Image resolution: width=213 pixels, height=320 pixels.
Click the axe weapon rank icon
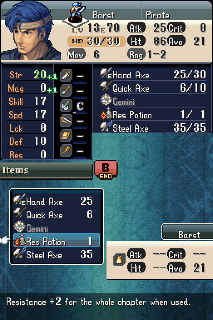pyautogui.click(x=66, y=105)
